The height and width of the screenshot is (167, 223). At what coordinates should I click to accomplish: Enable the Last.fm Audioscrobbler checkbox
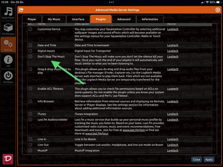(x=30, y=120)
